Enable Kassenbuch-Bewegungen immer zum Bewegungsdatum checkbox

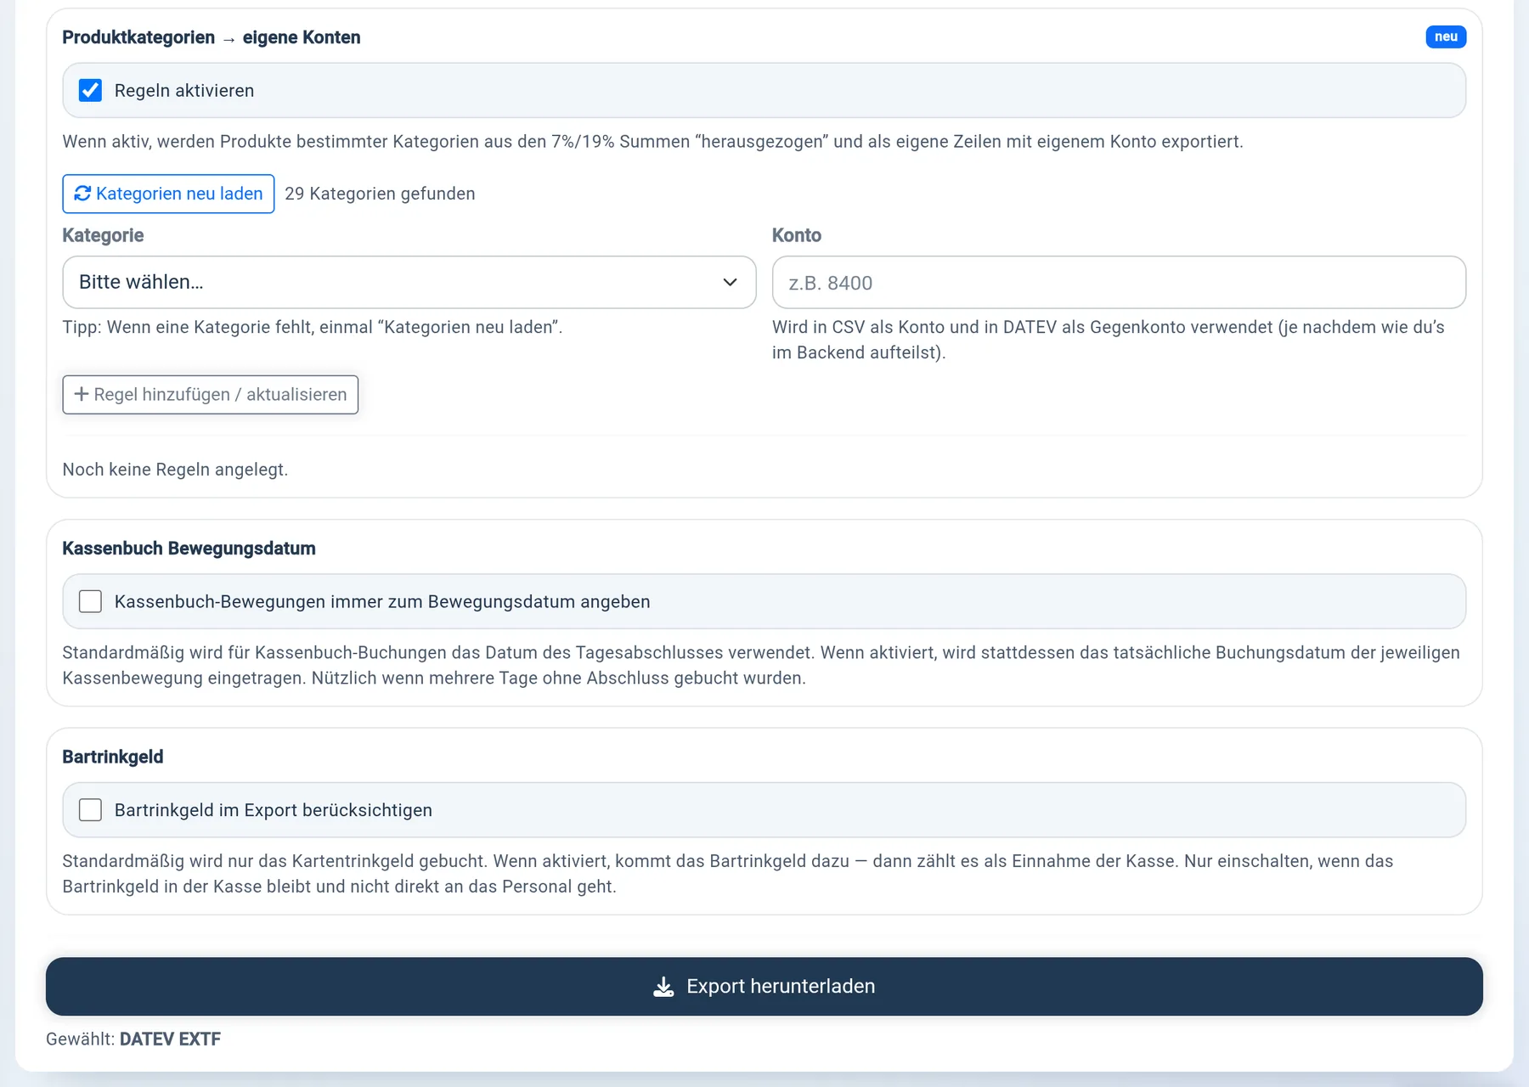[90, 601]
